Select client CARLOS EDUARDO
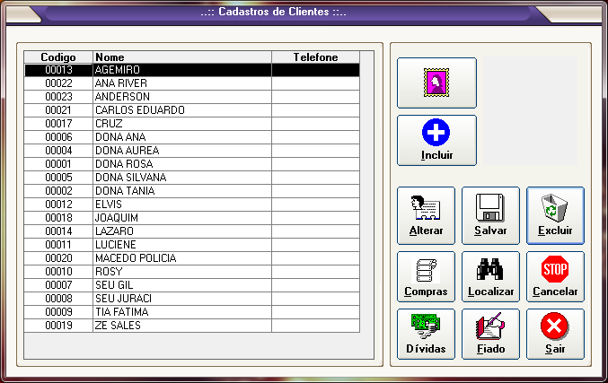Screen dimensions: 608x383 [x=192, y=110]
